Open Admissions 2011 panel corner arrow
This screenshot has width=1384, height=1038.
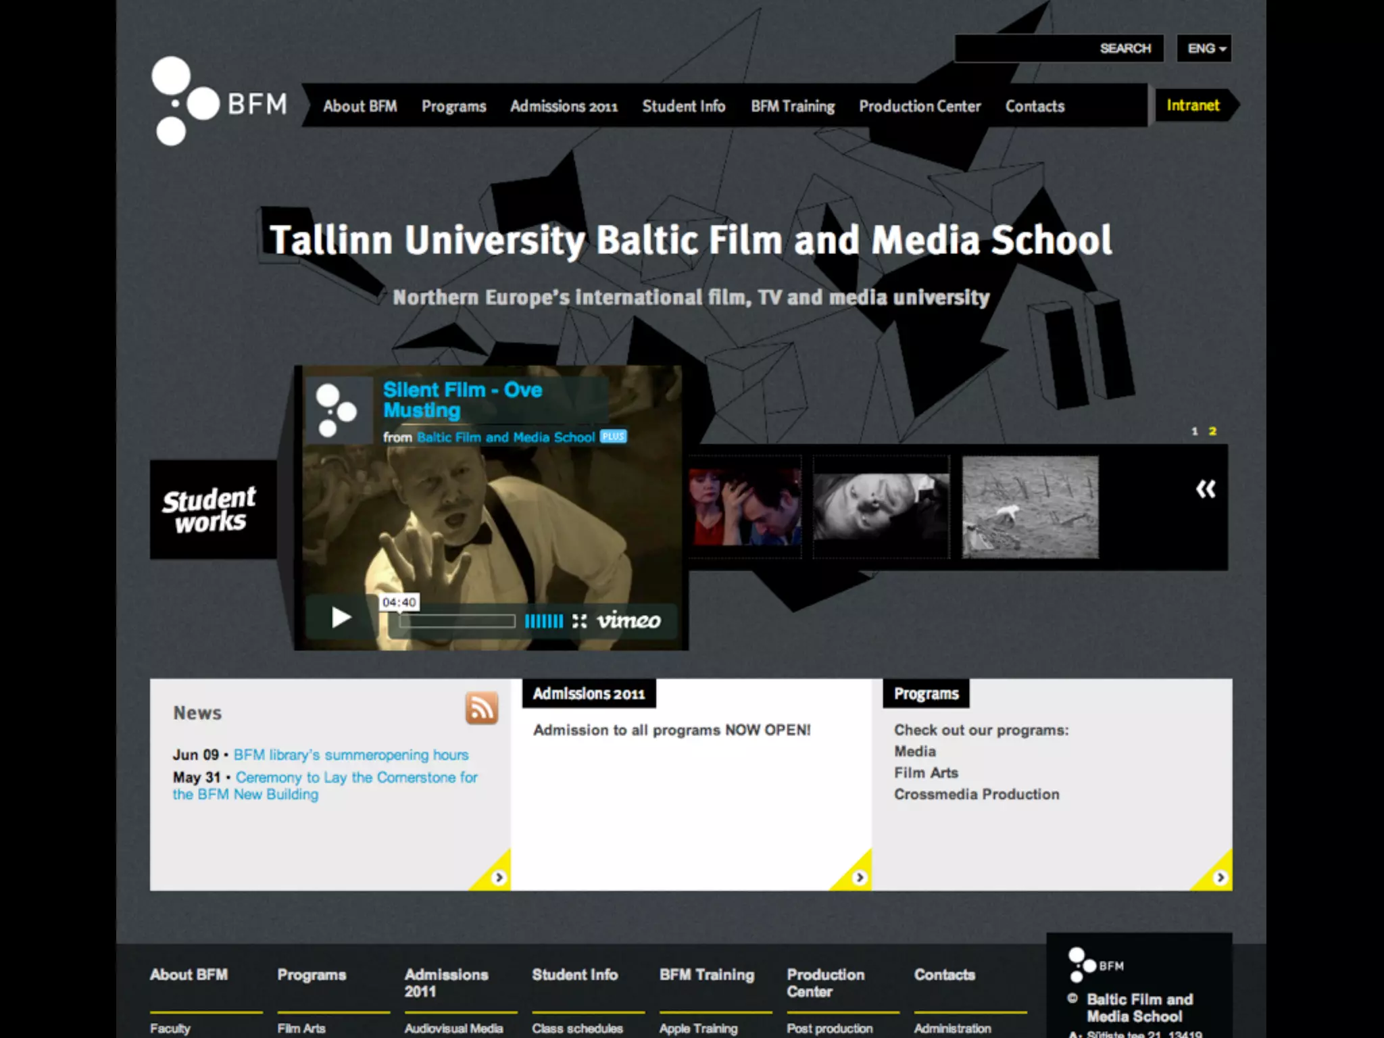(x=859, y=876)
